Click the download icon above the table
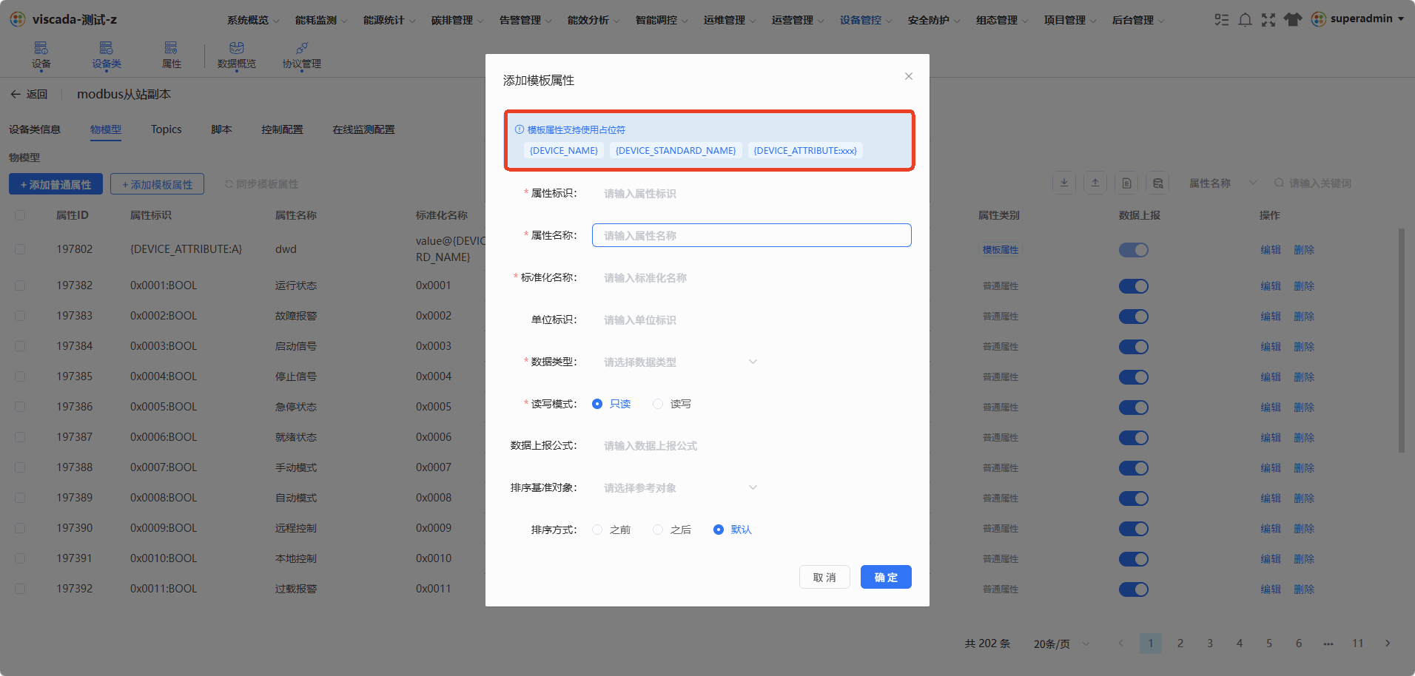Screen dimensions: 1415x676 (1064, 183)
